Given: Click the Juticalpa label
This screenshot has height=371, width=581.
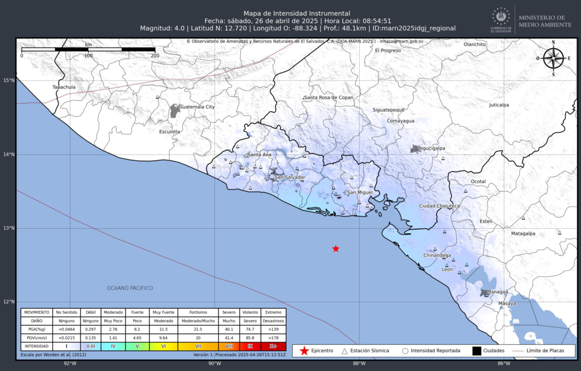Looking at the screenshot, I should pos(499,105).
